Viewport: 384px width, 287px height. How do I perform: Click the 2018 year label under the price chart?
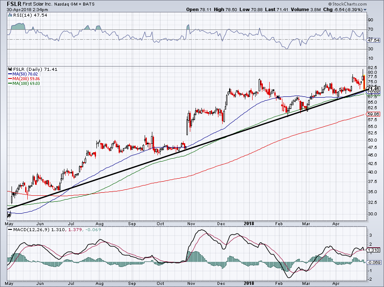249,223
